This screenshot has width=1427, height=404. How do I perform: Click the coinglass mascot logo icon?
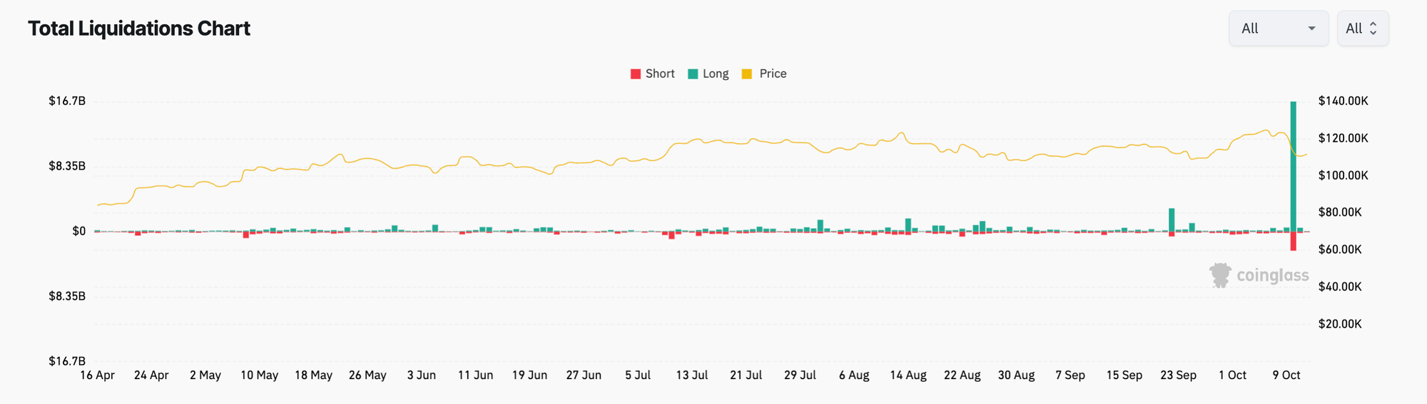1221,275
